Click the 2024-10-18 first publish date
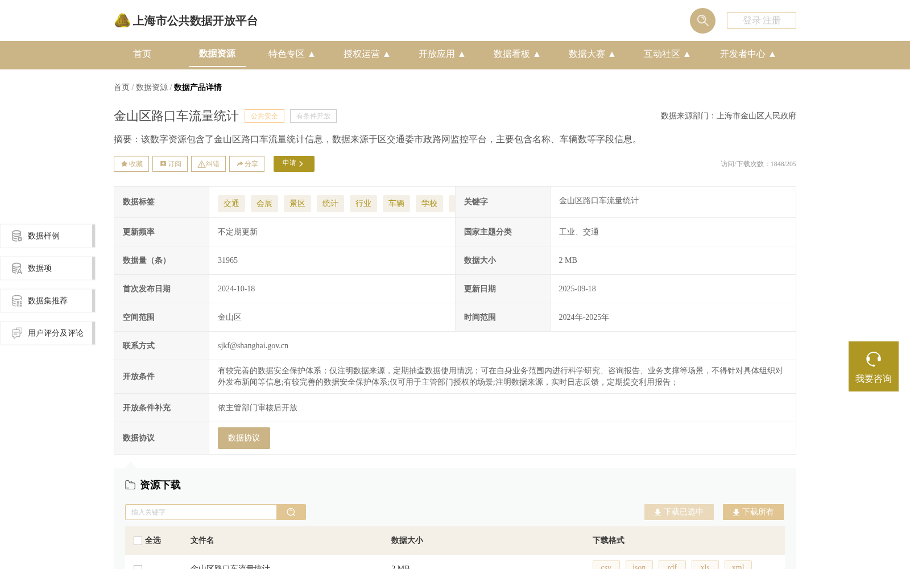910x569 pixels. click(237, 289)
